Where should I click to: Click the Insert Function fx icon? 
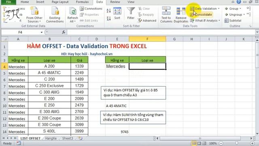tap(64, 32)
